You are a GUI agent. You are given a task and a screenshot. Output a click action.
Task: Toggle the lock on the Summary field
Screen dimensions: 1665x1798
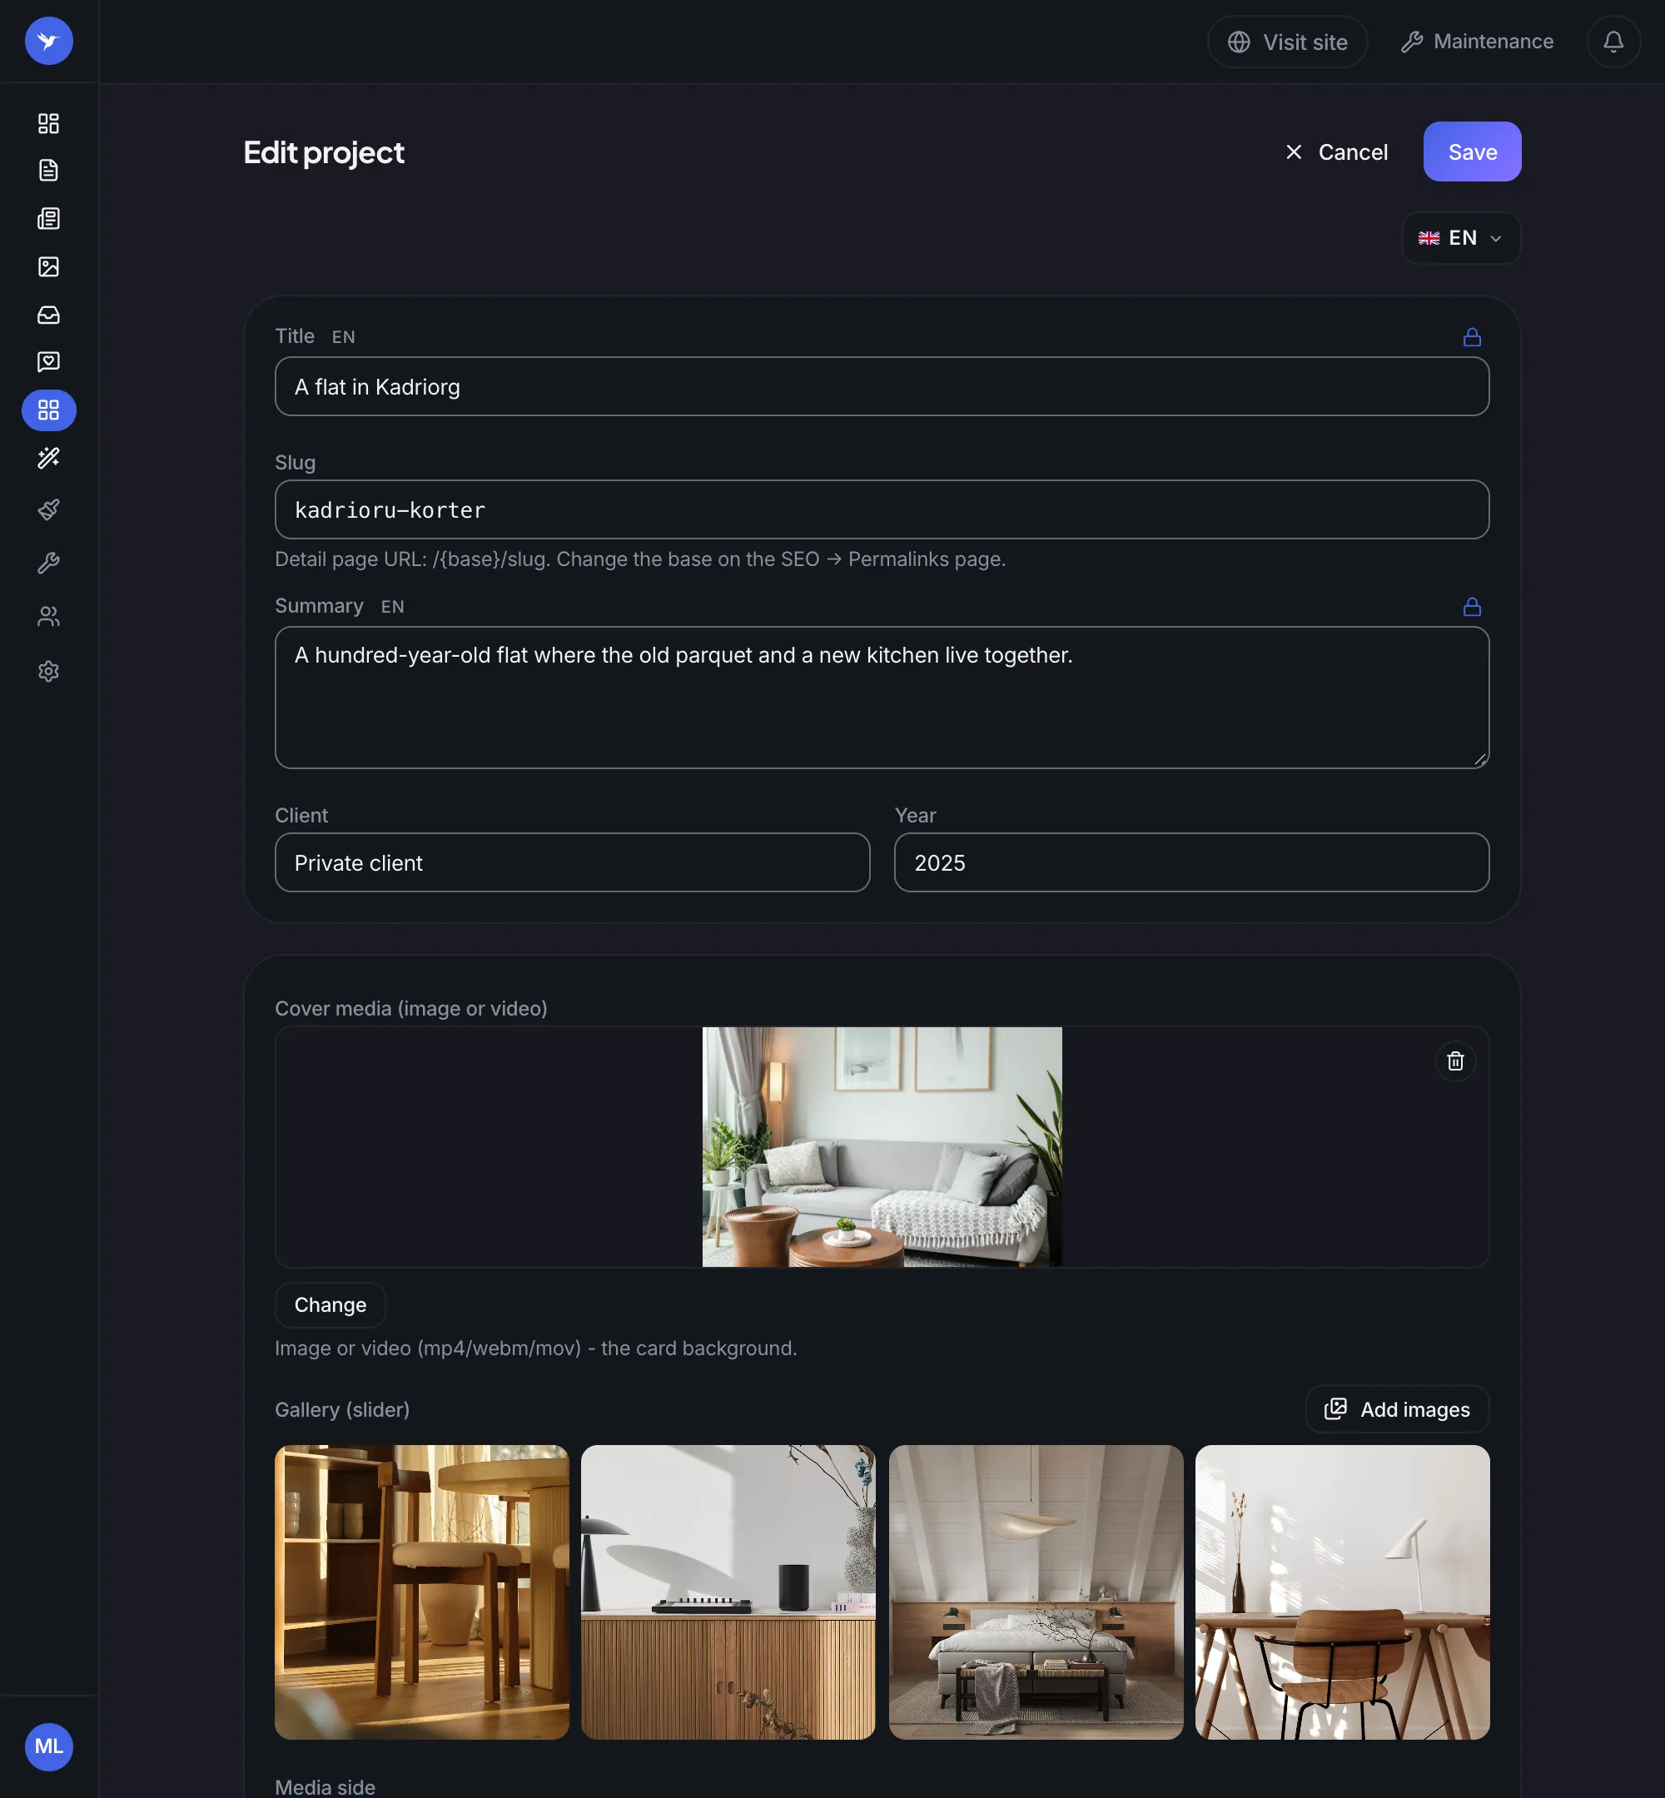(1471, 606)
